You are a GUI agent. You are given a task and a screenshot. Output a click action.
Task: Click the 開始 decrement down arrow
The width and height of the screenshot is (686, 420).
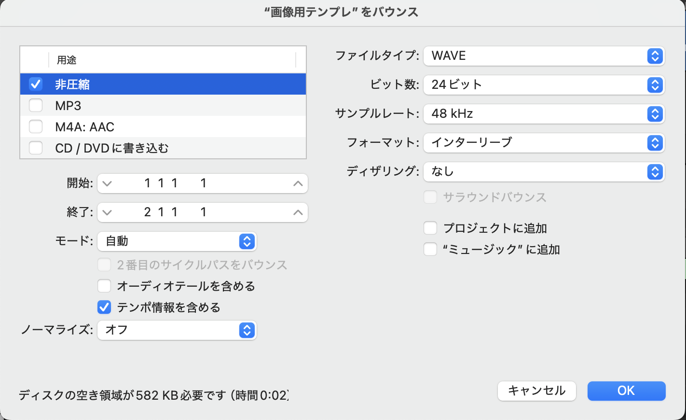108,183
